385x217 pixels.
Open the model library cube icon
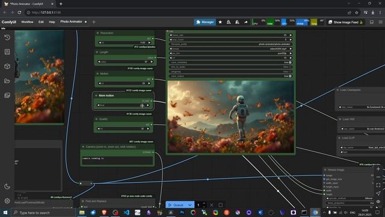click(x=7, y=66)
